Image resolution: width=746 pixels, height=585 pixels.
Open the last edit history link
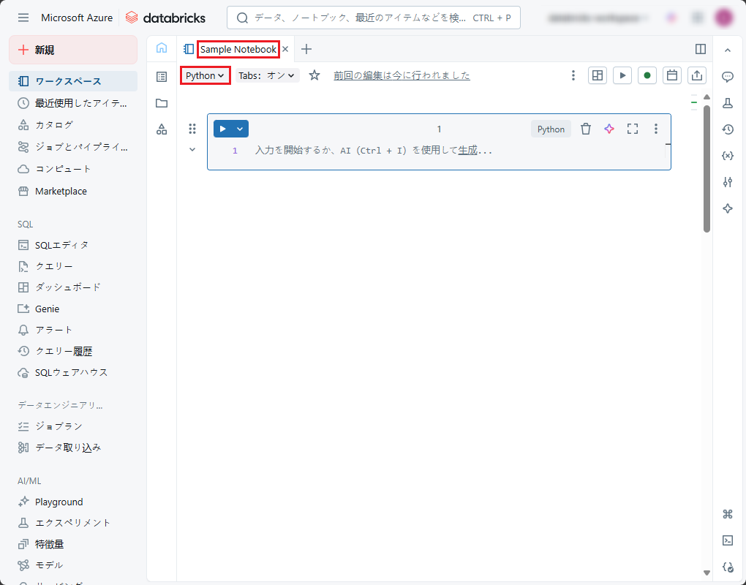[402, 75]
